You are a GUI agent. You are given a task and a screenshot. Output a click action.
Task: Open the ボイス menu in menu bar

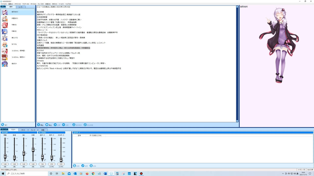[x=33, y=4]
